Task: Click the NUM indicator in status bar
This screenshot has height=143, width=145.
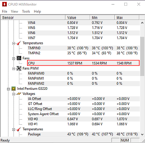Action: 125,140
